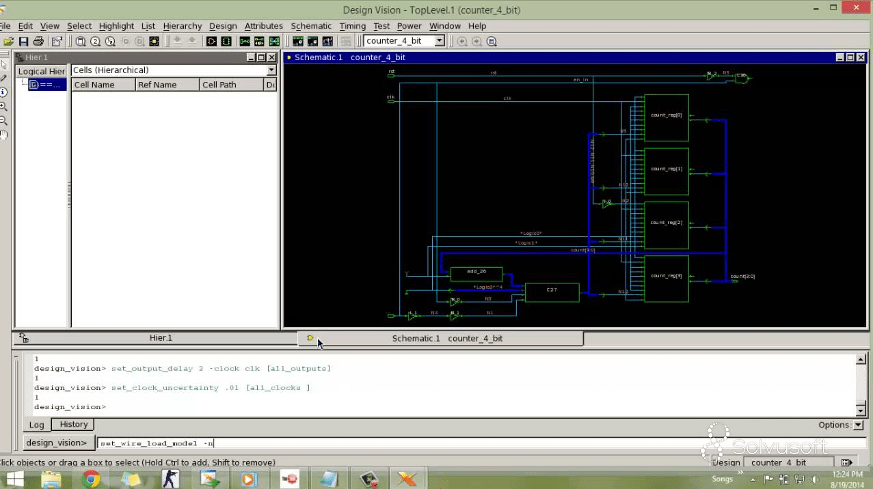This screenshot has height=489, width=873.
Task: Open the Edit menu
Action: pos(25,26)
